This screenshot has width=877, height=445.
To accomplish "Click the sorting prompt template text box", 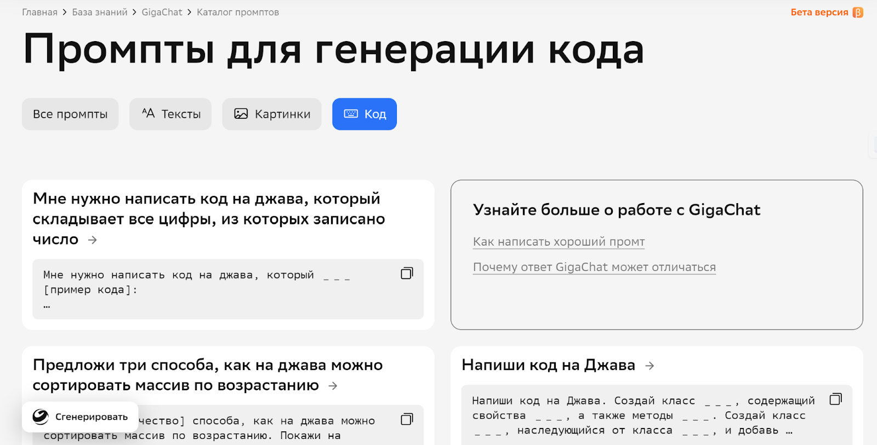I will [228, 425].
